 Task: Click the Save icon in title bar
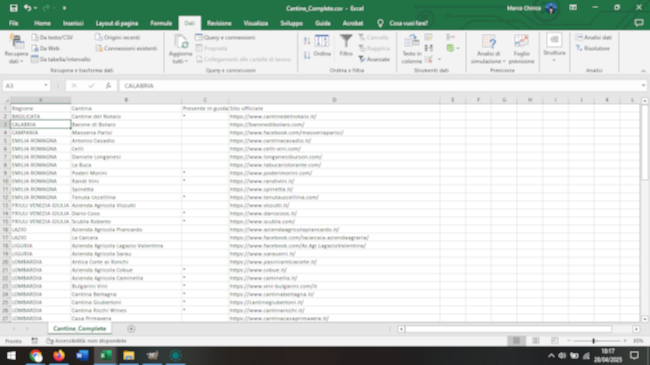[13, 8]
